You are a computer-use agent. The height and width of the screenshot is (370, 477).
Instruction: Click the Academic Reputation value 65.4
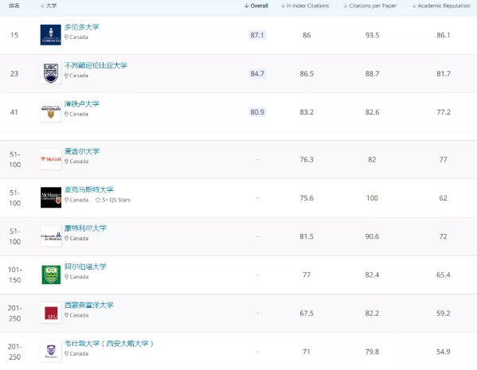[x=444, y=275]
